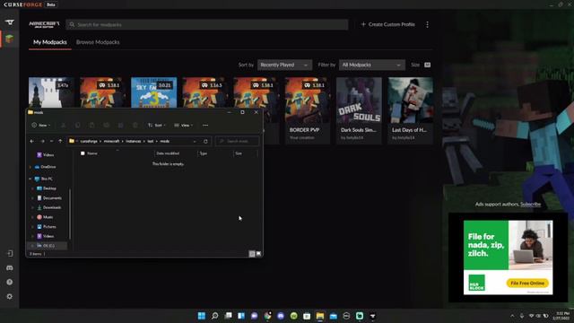
Task: Open CurseForge settings gear icon
Action: pyautogui.click(x=10, y=296)
